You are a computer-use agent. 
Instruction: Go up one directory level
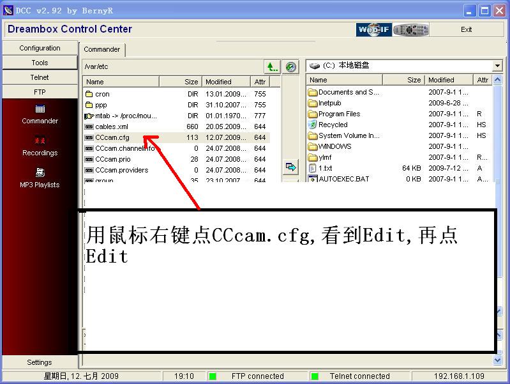(x=273, y=67)
